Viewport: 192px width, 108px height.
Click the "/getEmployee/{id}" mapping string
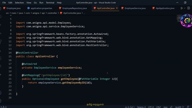click(x=54, y=75)
